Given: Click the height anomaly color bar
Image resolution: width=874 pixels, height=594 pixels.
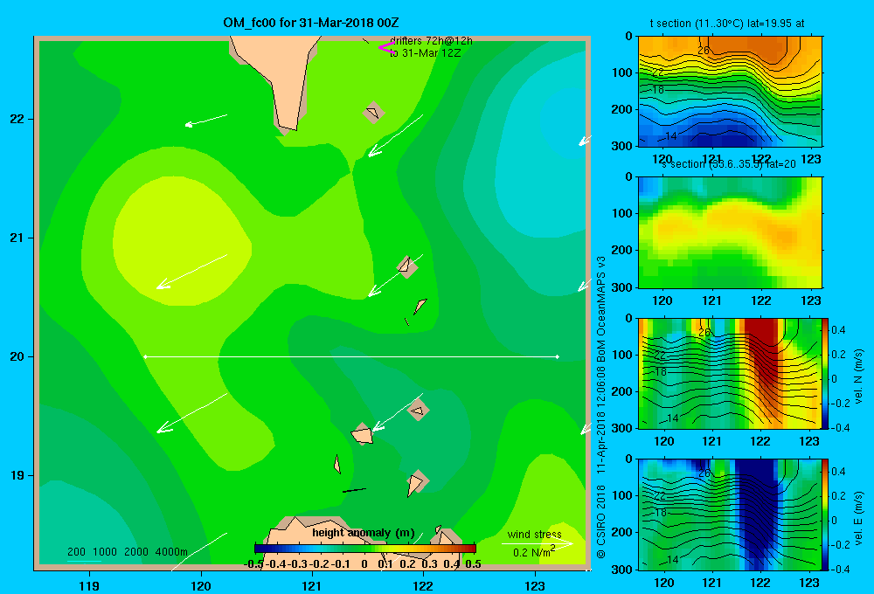Looking at the screenshot, I should coord(365,549).
